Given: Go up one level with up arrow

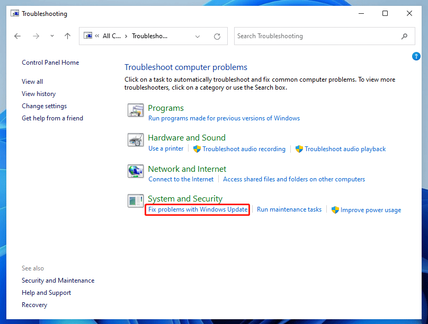Looking at the screenshot, I should 67,36.
